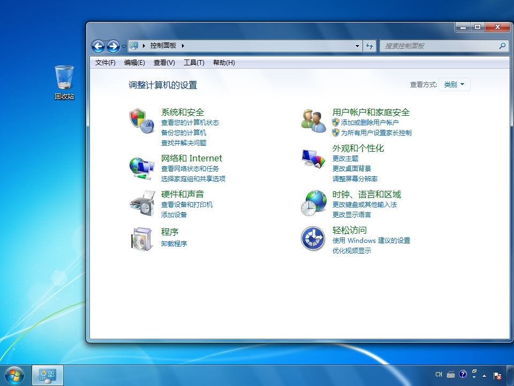Click the 硬件和声音 heading link
This screenshot has width=514, height=386.
[183, 194]
